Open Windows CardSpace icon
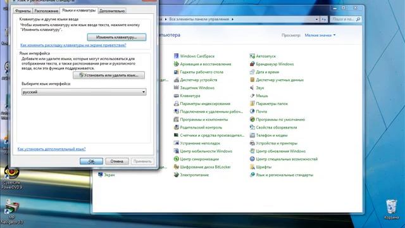 177,56
